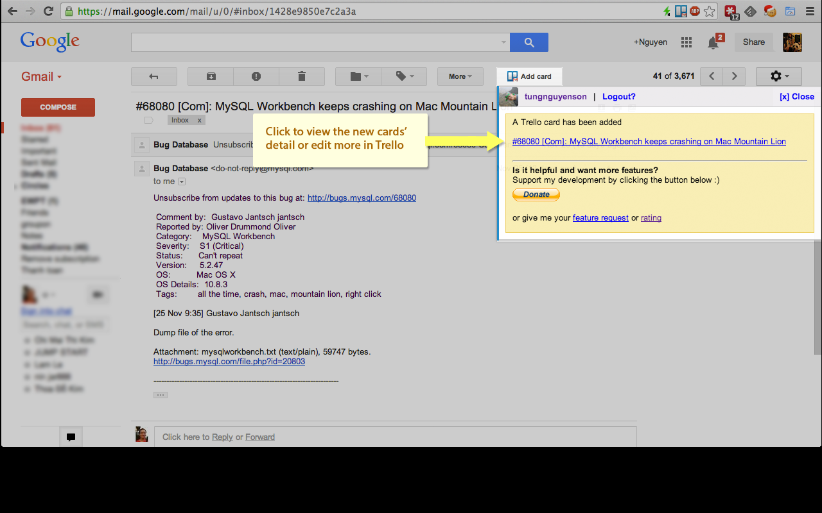Viewport: 822px width, 513px height.
Task: Open the Google apps grid icon
Action: point(686,42)
